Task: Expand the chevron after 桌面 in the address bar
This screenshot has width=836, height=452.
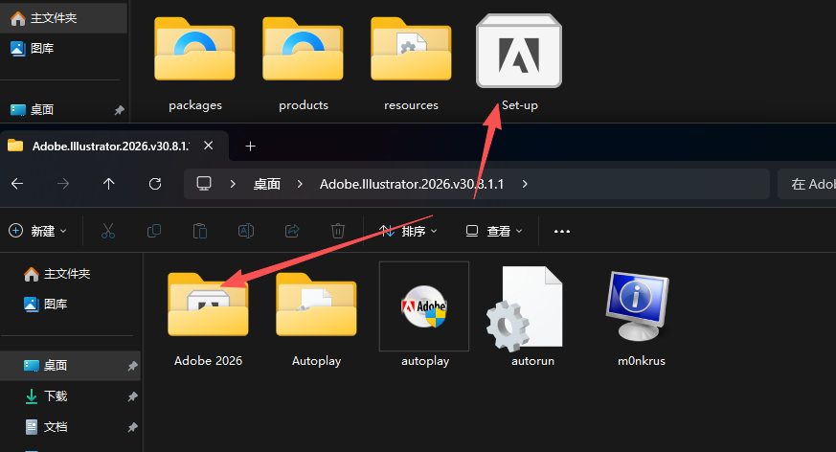Action: tap(300, 184)
